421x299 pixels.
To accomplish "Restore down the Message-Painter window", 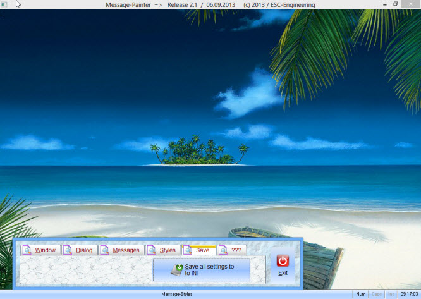I will pos(396,4).
